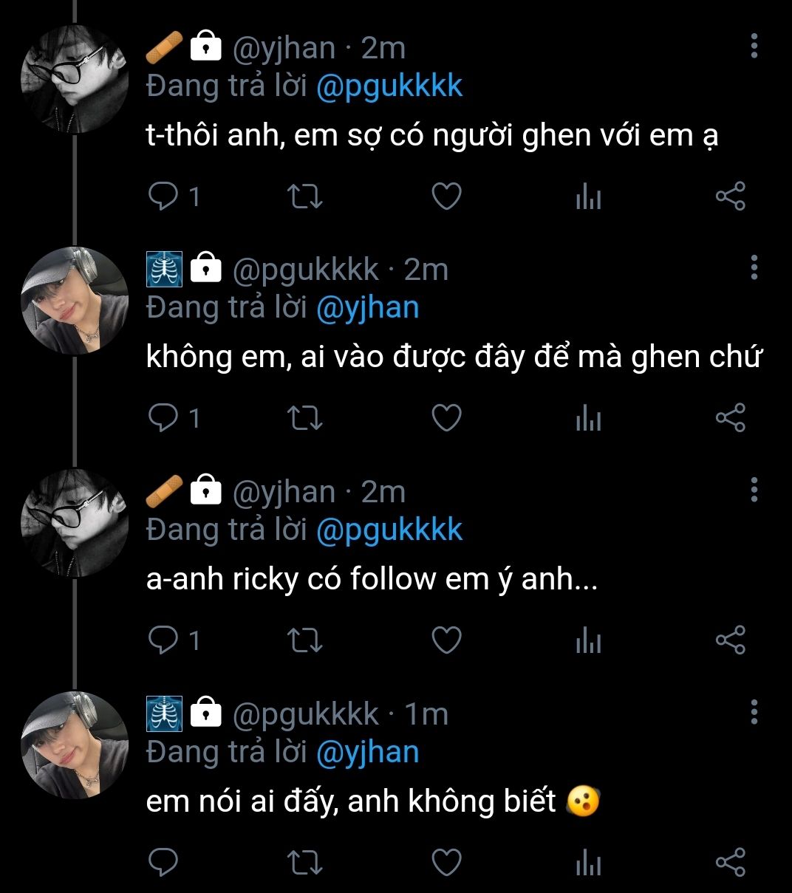Like the 'a-anh ricky có follow' tweet
Viewport: 792px width, 893px height.
(x=446, y=640)
